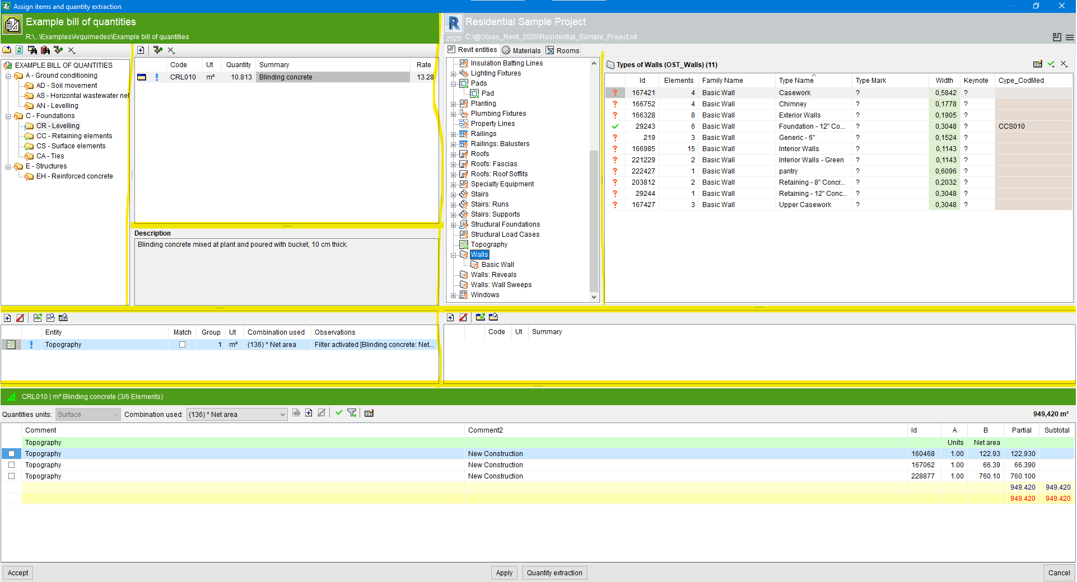
Task: Click the Partial value 760.100
Action: (1023, 476)
